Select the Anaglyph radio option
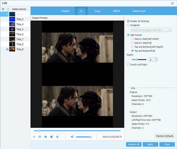This screenshot has height=149, width=177. [x=128, y=25]
